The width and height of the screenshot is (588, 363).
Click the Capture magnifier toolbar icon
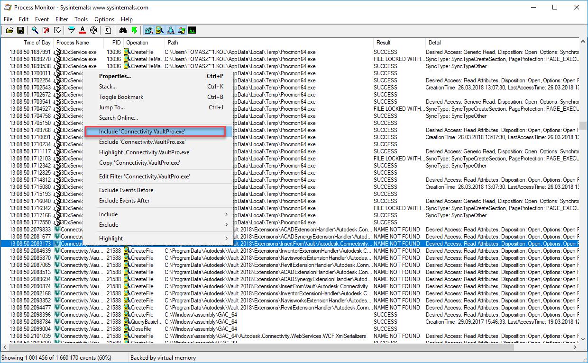pyautogui.click(x=35, y=31)
